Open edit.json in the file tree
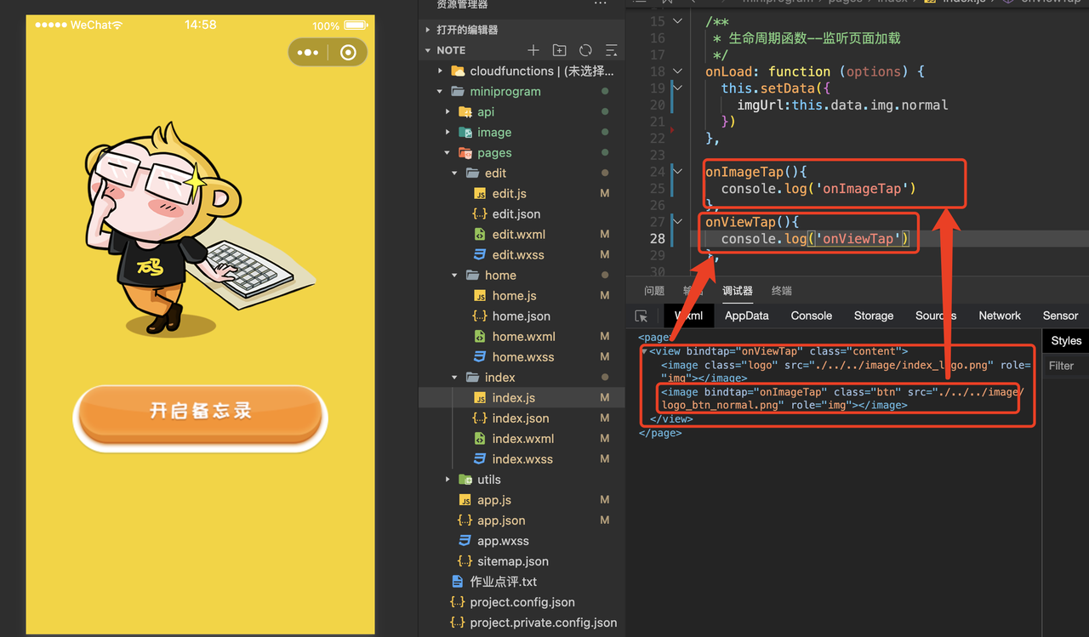 point(516,214)
